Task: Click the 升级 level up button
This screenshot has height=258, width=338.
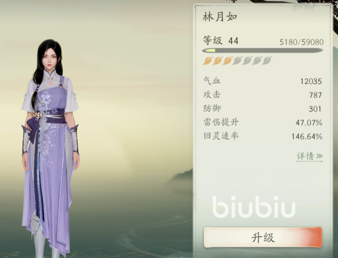Action: (263, 237)
